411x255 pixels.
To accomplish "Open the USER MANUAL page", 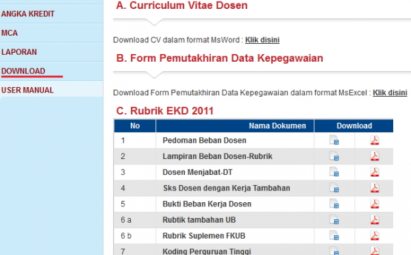I will click(27, 90).
